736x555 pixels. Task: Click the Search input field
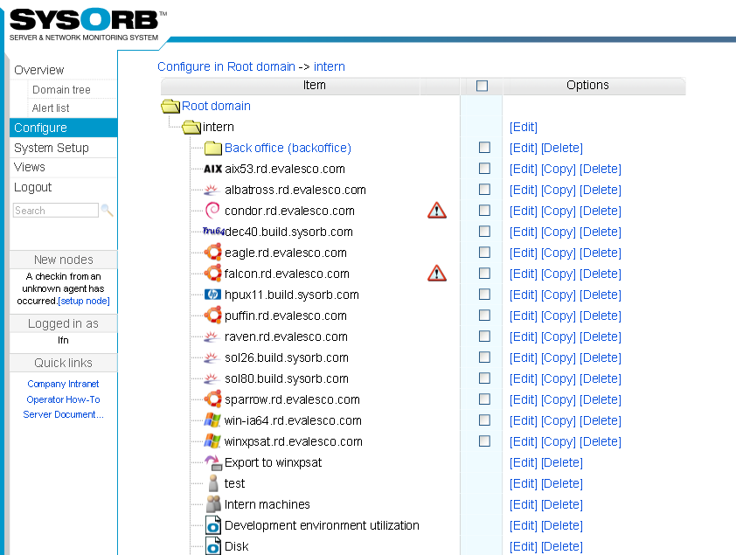coord(56,210)
